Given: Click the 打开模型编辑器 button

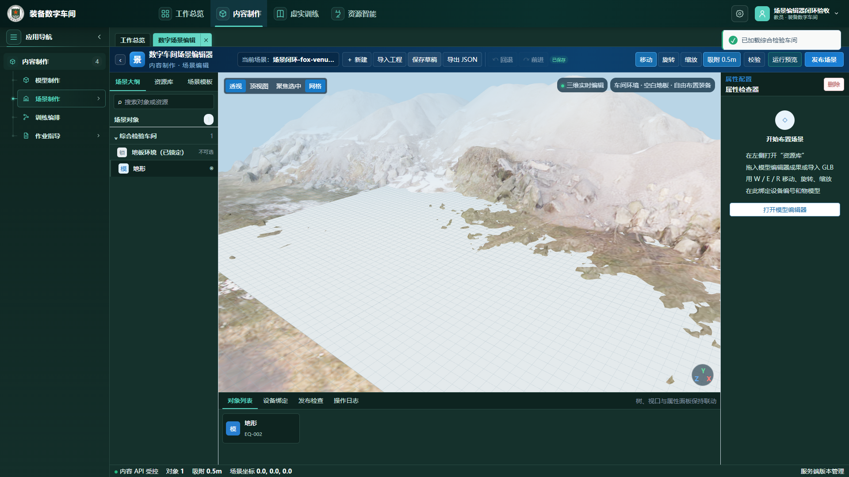Looking at the screenshot, I should tap(785, 210).
